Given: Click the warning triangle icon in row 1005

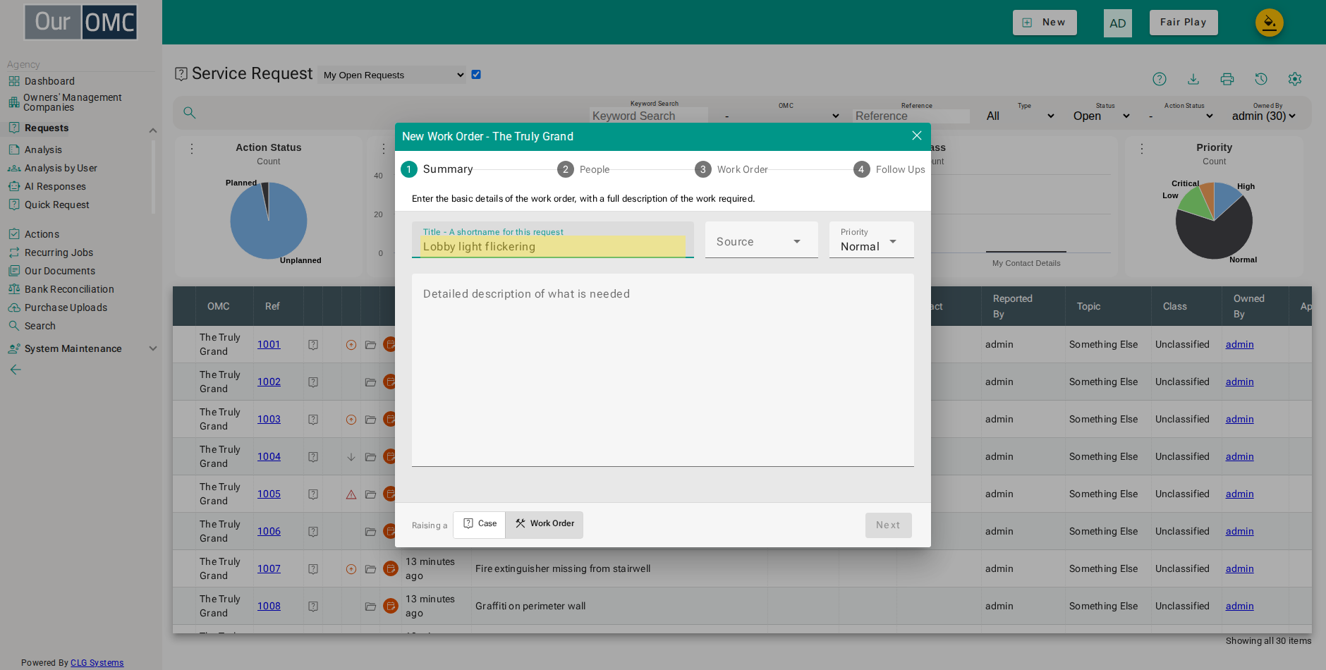Looking at the screenshot, I should click(x=351, y=494).
